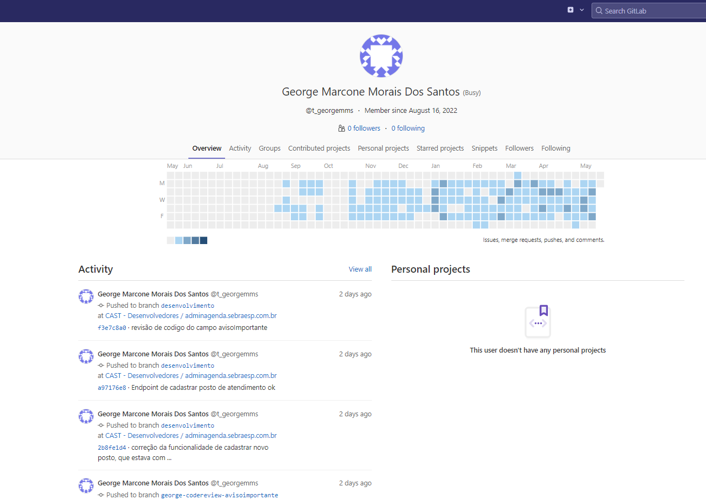The image size is (706, 500).
Task: Switch to the Snippets tab
Action: tap(484, 148)
